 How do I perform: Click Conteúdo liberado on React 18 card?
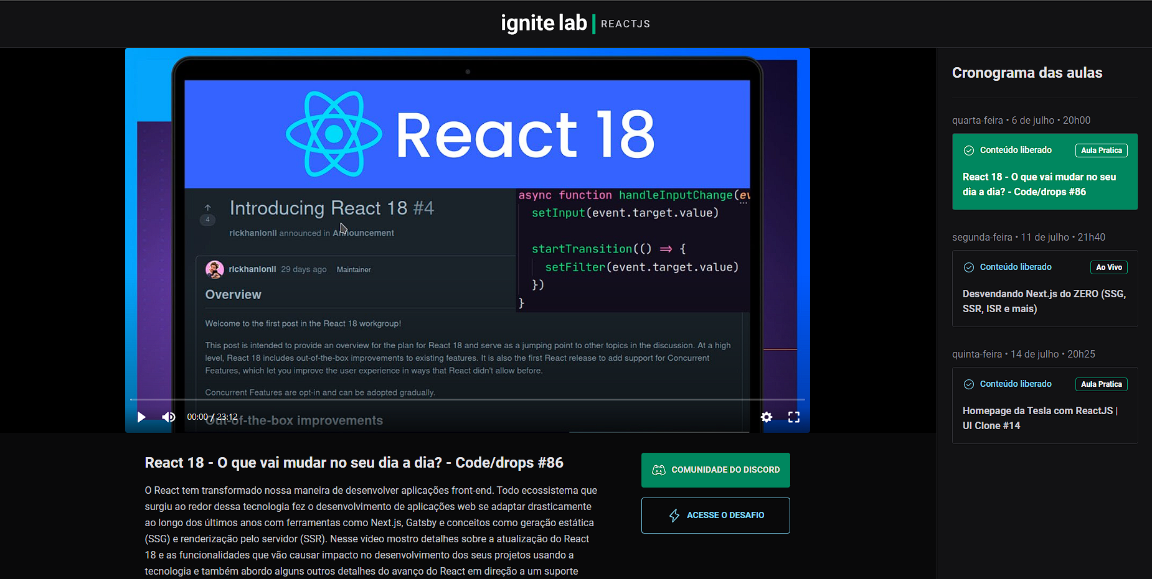click(1016, 151)
